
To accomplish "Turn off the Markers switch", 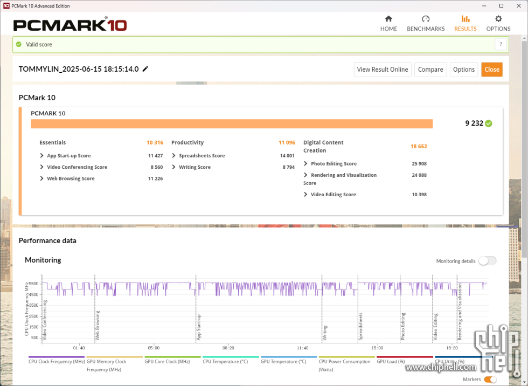I will (x=490, y=380).
